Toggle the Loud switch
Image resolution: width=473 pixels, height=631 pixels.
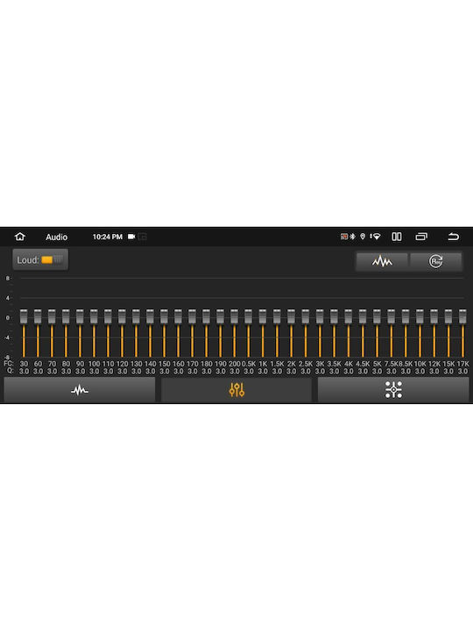tap(53, 260)
